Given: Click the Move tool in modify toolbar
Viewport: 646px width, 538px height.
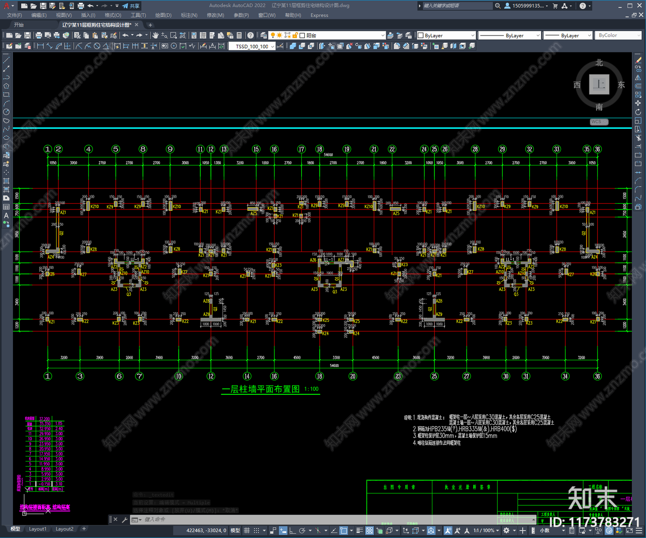Looking at the screenshot, I should coord(638,103).
